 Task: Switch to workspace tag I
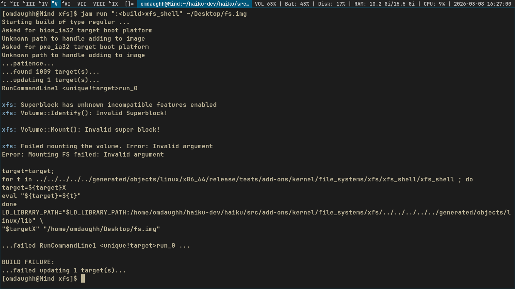pyautogui.click(x=5, y=4)
